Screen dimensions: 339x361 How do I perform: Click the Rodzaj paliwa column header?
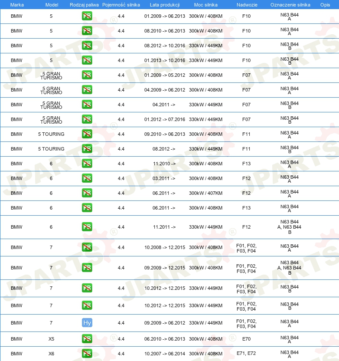point(84,5)
